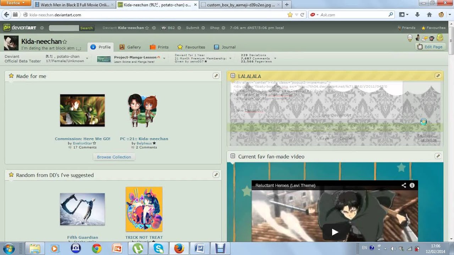Screen dimensions: 454x255
Task: Click the deviantART search input field
Action: [x=64, y=28]
